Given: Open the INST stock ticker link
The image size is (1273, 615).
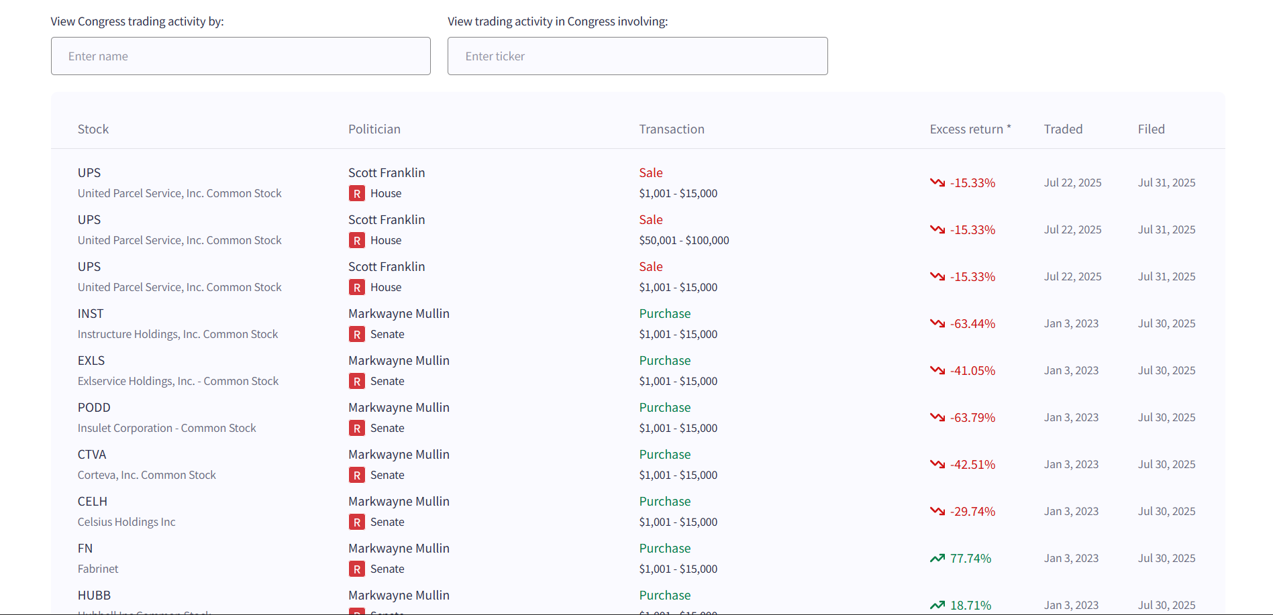Looking at the screenshot, I should [x=91, y=314].
